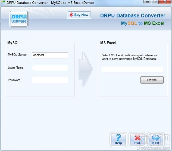This screenshot has width=172, height=151.
Task: Click the "DRPU Database Converter" banner title
Action: [x=133, y=16]
